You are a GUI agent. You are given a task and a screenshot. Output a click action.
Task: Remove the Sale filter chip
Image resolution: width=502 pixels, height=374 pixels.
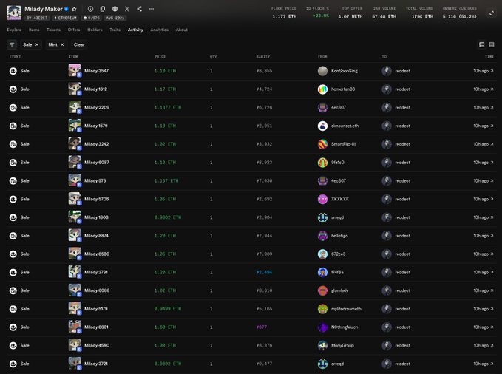37,44
